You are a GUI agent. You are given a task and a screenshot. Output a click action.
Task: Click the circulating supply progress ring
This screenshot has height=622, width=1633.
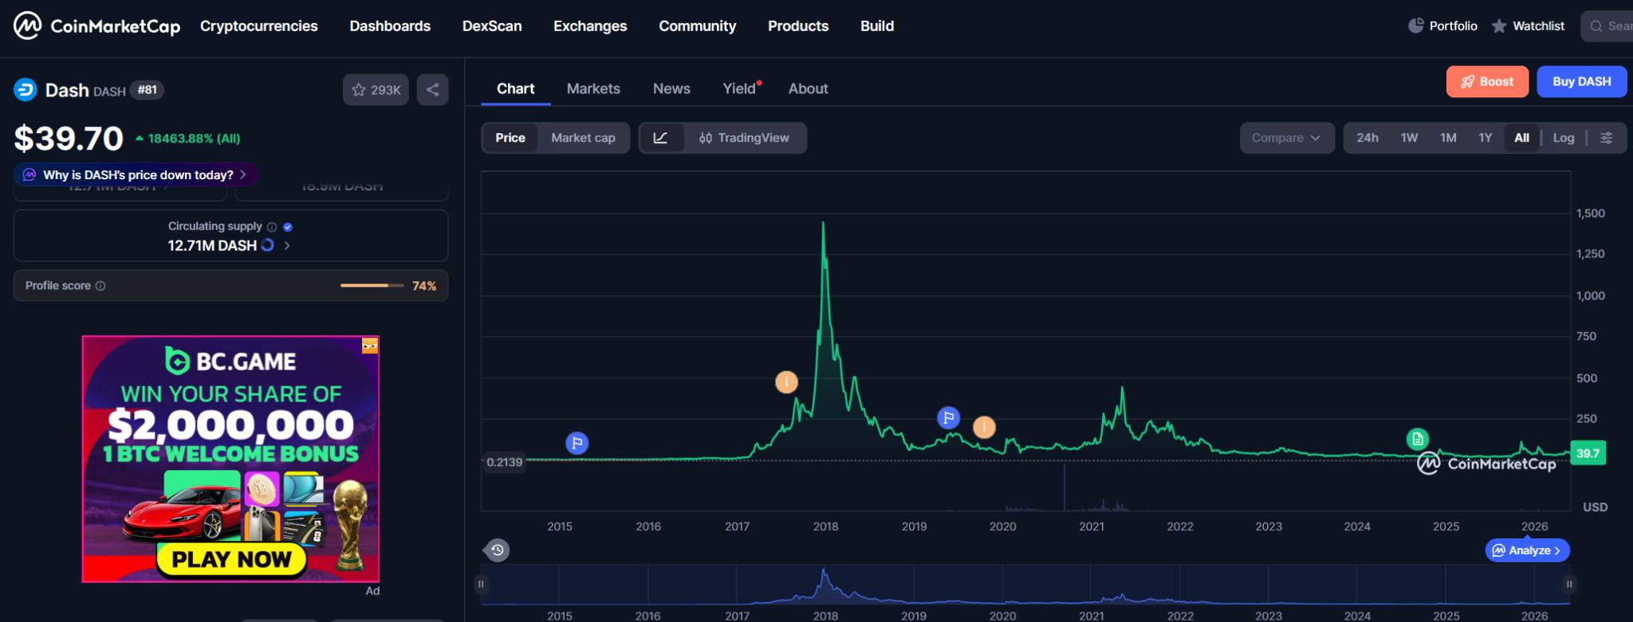coord(268,245)
